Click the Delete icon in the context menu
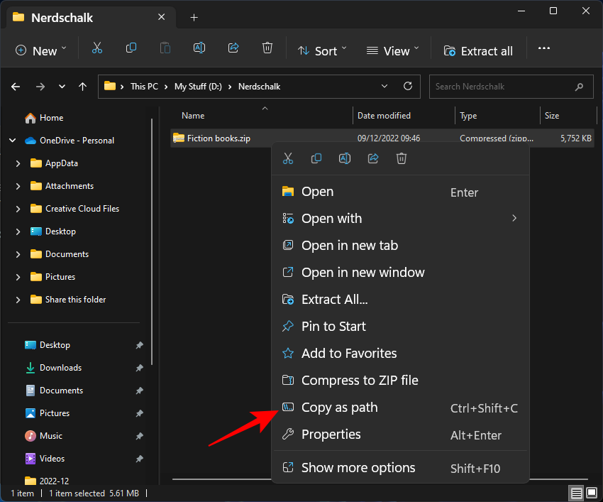Screen dimensions: 603x502 tap(402, 158)
